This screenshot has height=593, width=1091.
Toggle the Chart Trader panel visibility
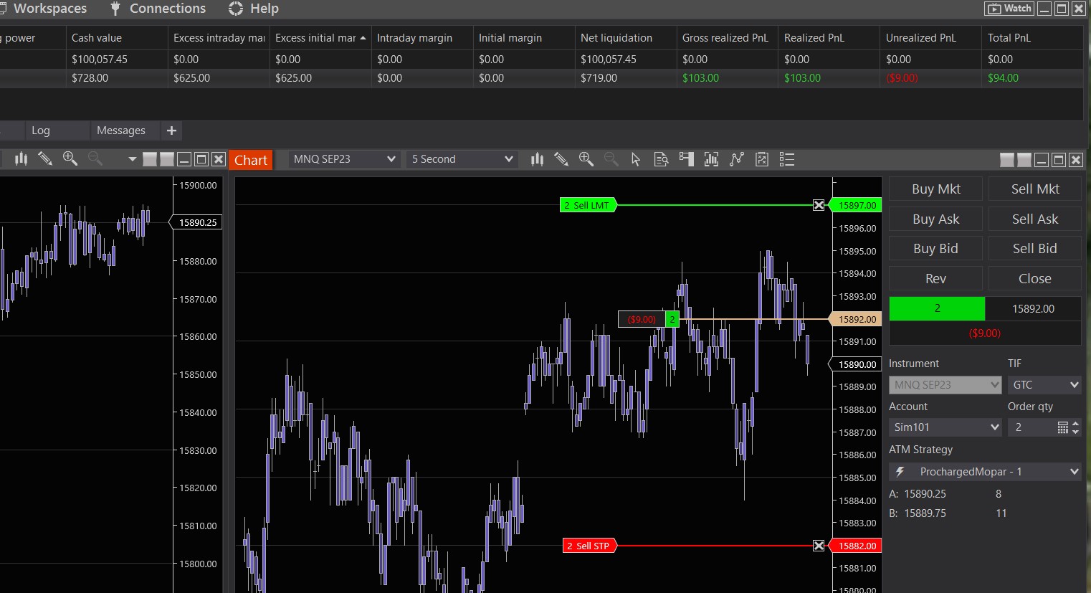[x=686, y=159]
